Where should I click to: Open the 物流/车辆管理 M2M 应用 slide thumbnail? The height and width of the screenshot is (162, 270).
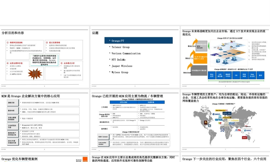(x=135, y=120)
